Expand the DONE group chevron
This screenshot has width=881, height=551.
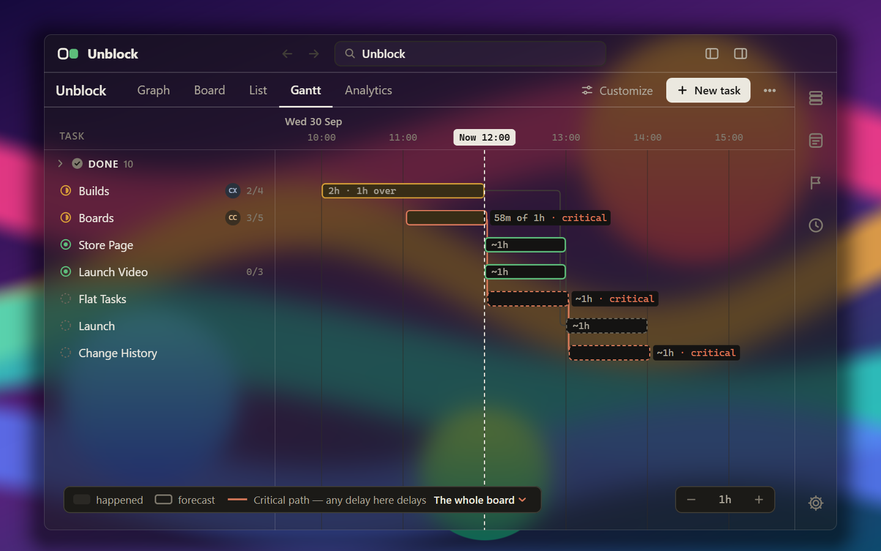coord(60,163)
